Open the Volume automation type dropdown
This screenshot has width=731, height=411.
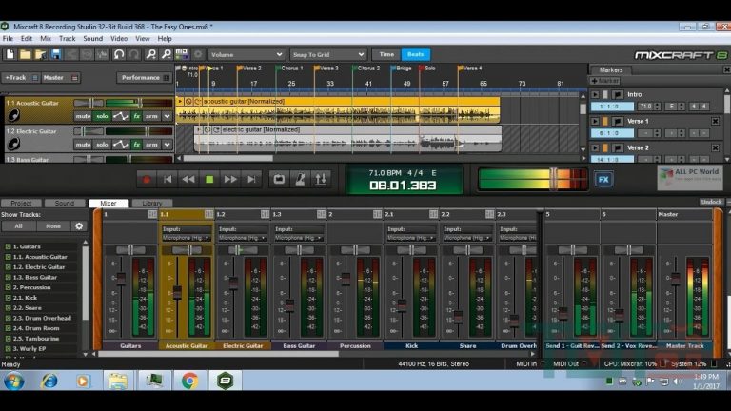pos(247,54)
